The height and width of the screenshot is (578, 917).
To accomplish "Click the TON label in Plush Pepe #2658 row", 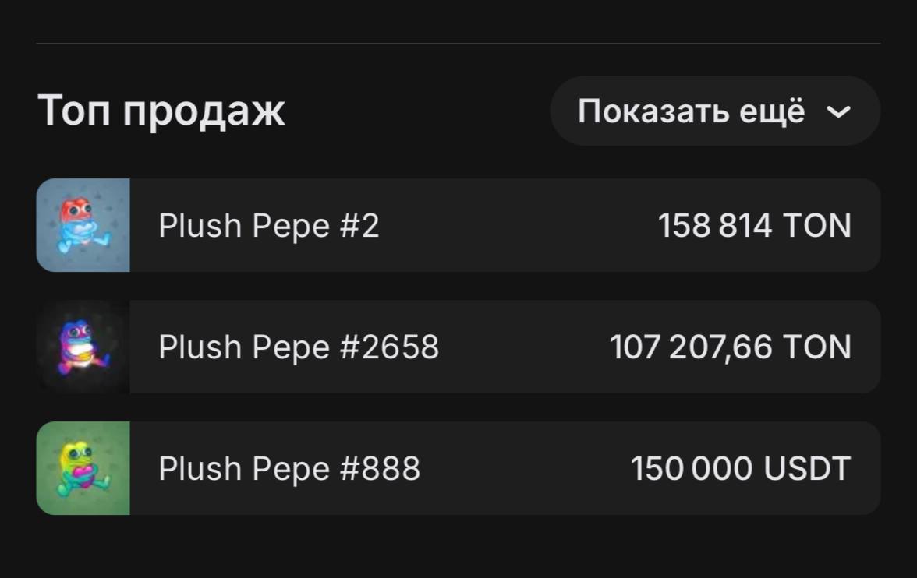I will 816,347.
